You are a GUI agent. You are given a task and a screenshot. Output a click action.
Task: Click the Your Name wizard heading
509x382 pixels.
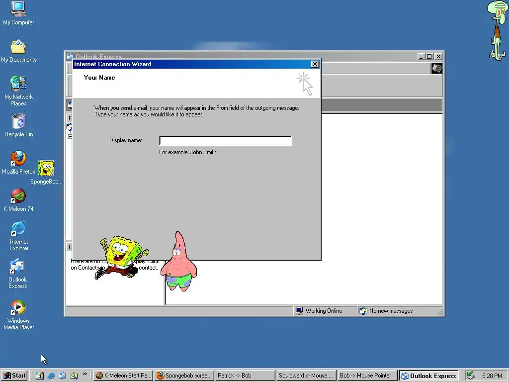(x=99, y=77)
